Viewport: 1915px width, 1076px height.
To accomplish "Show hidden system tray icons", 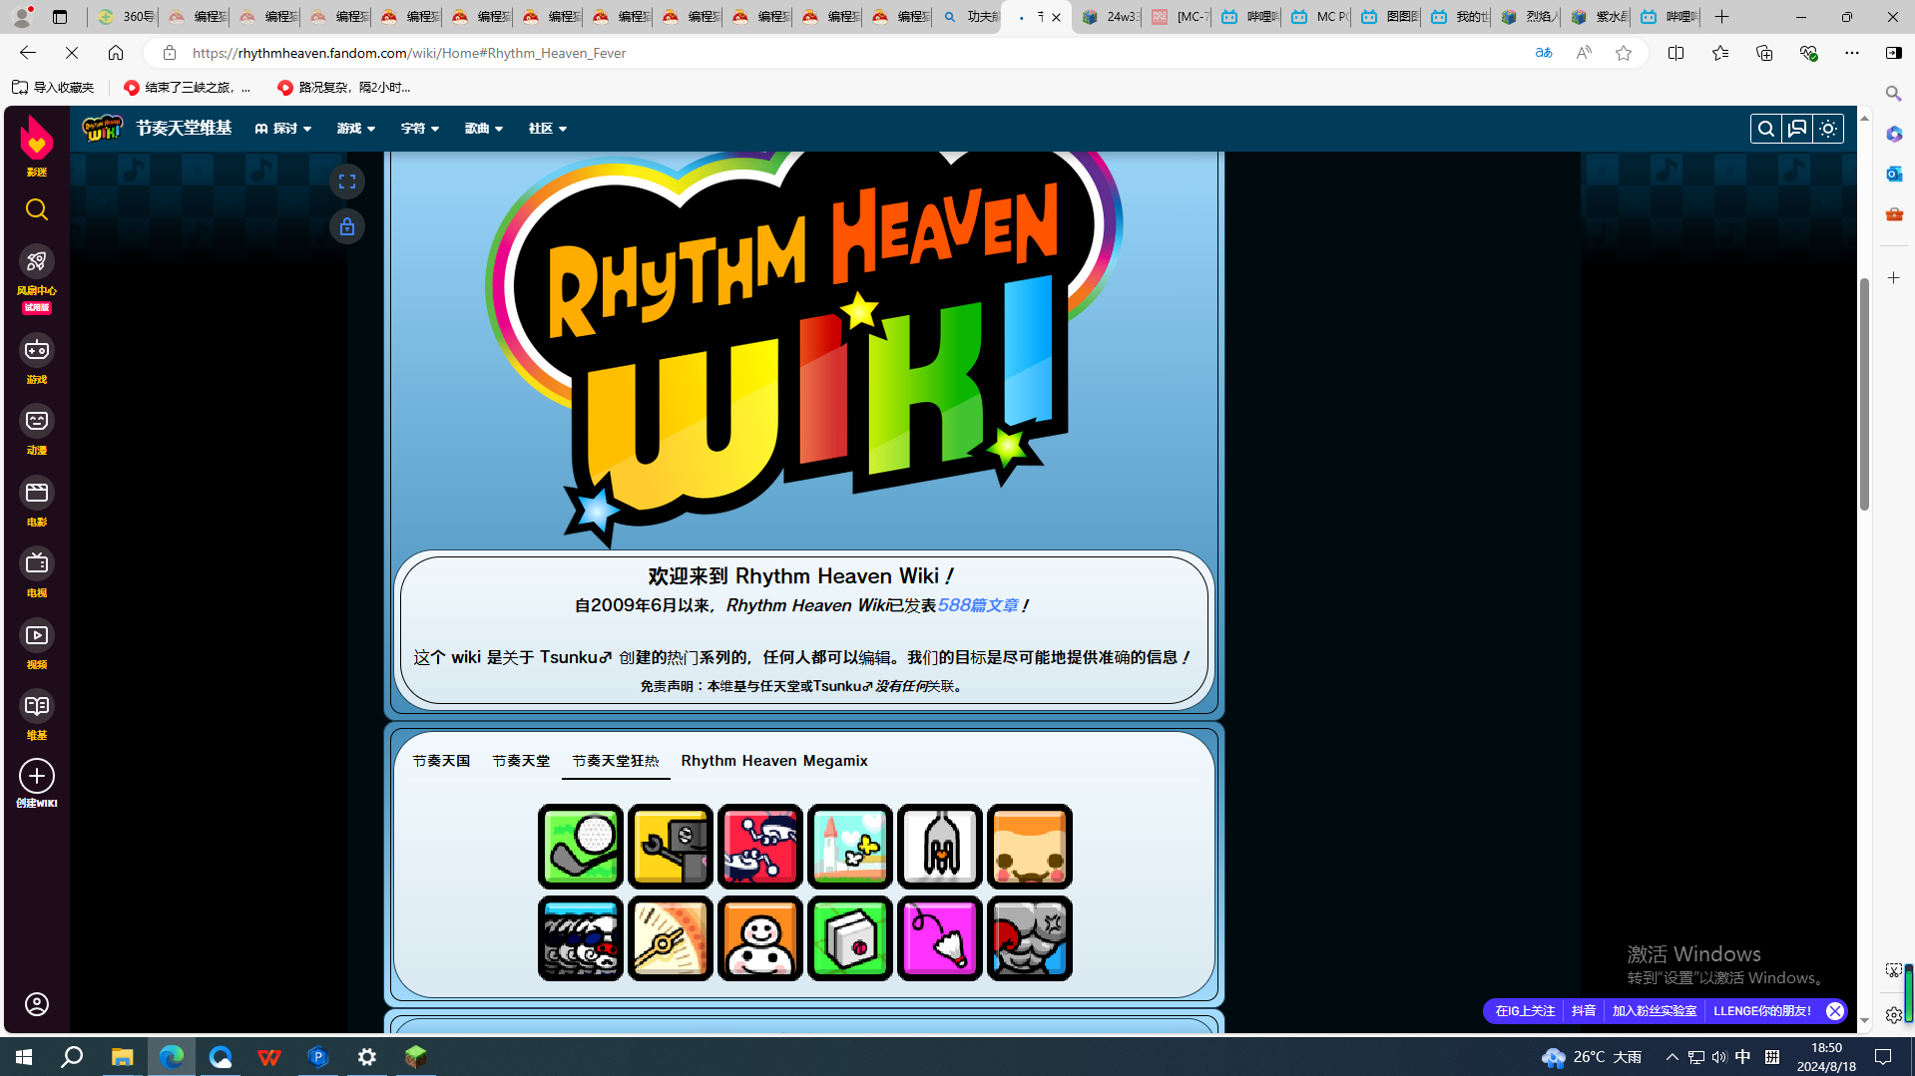I will tap(1673, 1057).
